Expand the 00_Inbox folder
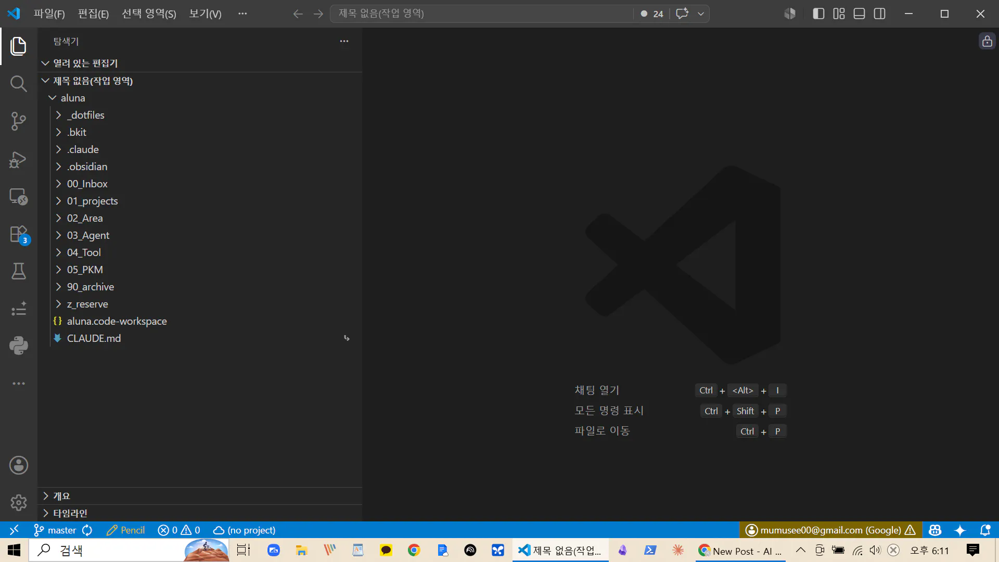 coord(200,184)
